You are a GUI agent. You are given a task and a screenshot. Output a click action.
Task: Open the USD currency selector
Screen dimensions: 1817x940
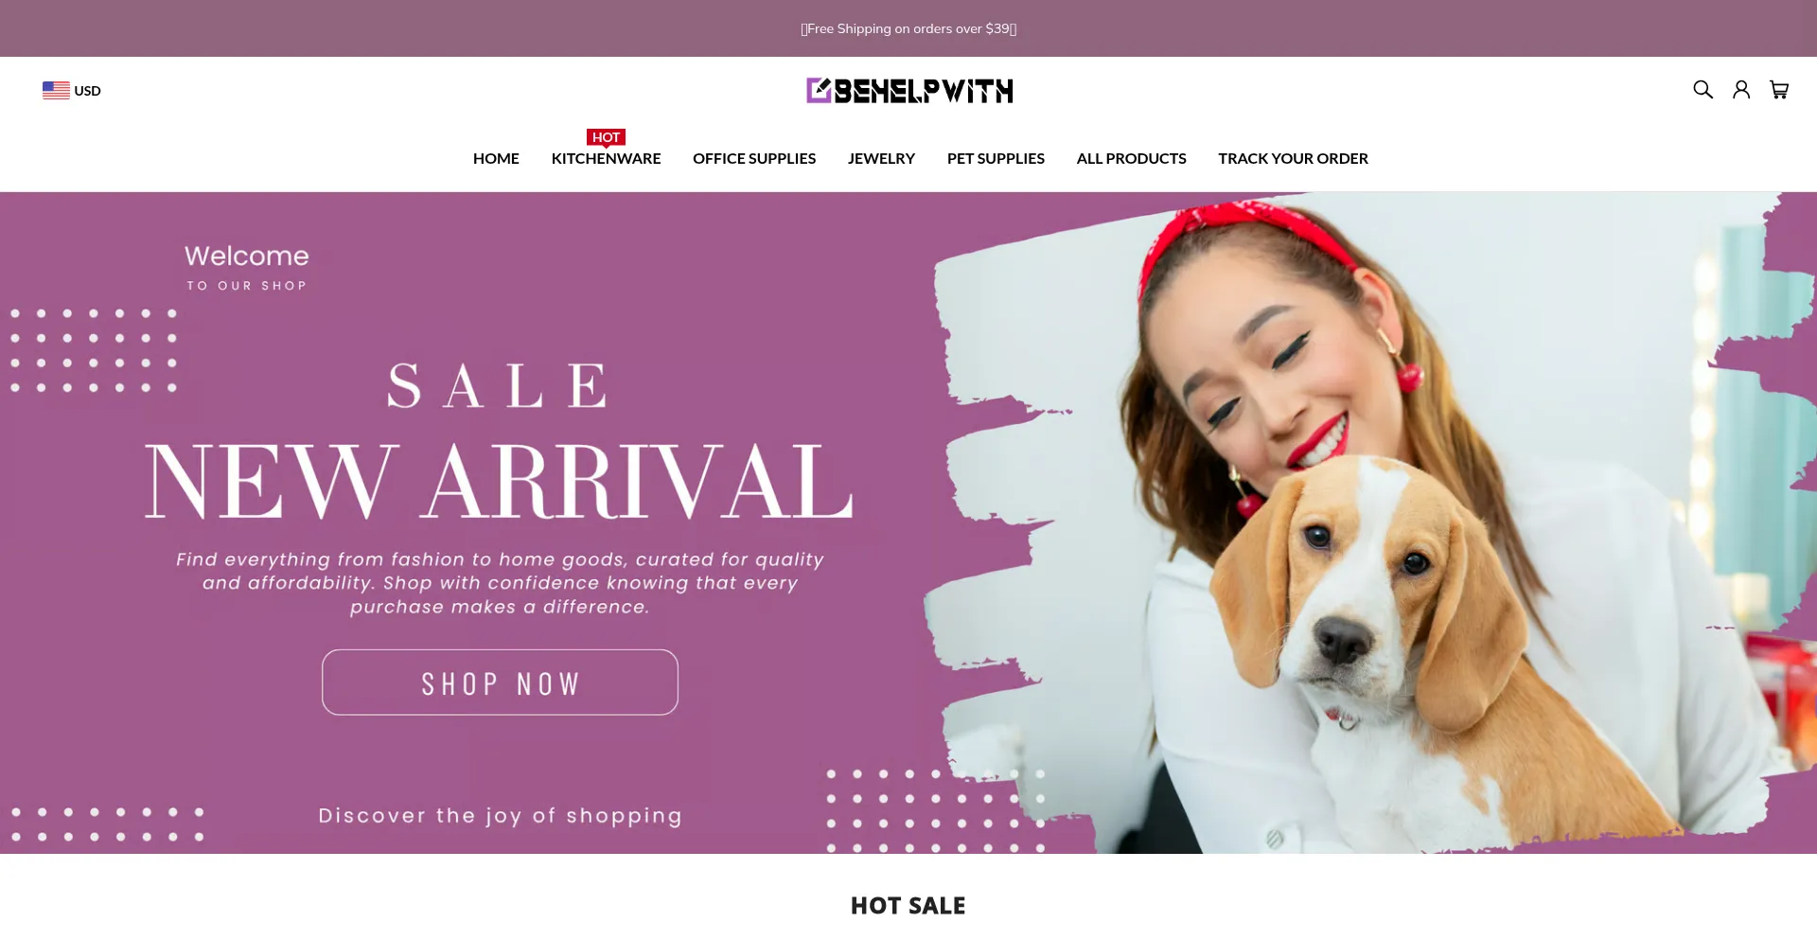coord(72,90)
